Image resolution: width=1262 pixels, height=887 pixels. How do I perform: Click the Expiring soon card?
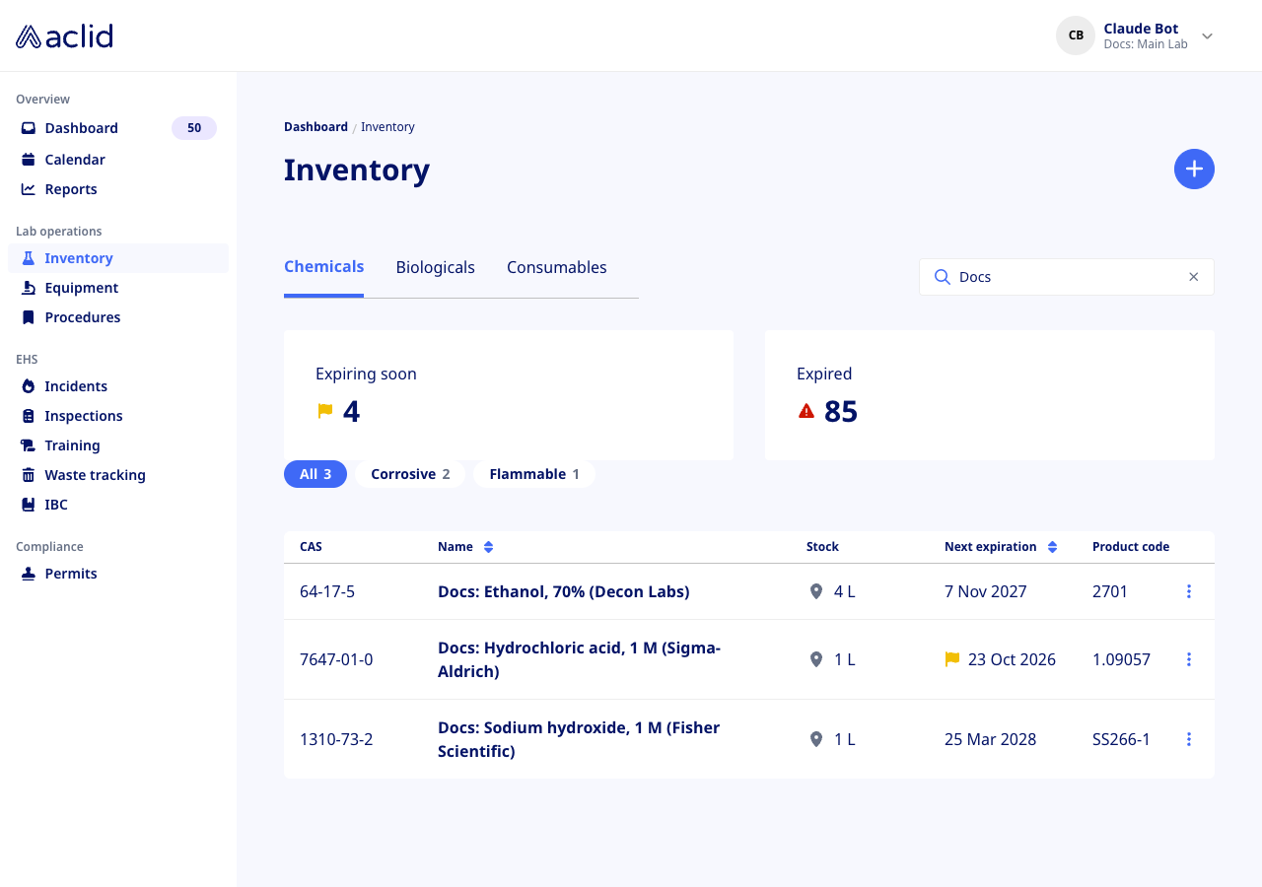509,395
